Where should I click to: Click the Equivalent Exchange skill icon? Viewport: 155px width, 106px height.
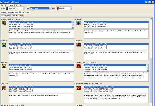pyautogui.click(x=79, y=88)
